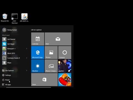Select the Maps text label
The width and height of the screenshot is (133, 100).
tap(9, 63)
